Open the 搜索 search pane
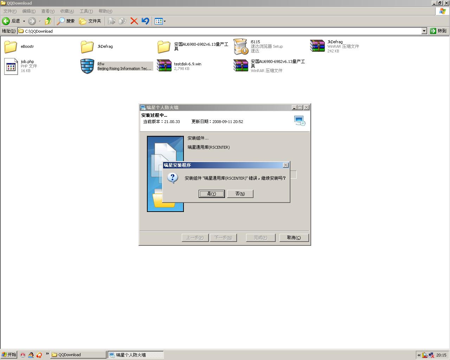 66,21
